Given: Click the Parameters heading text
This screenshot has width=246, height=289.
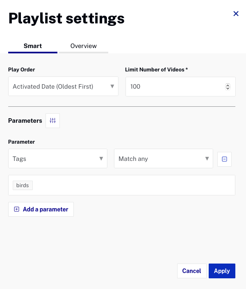Looking at the screenshot, I should click(x=25, y=121).
